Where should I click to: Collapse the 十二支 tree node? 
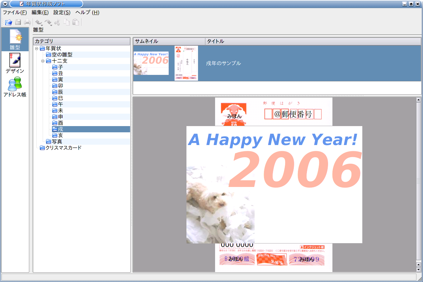click(43, 61)
